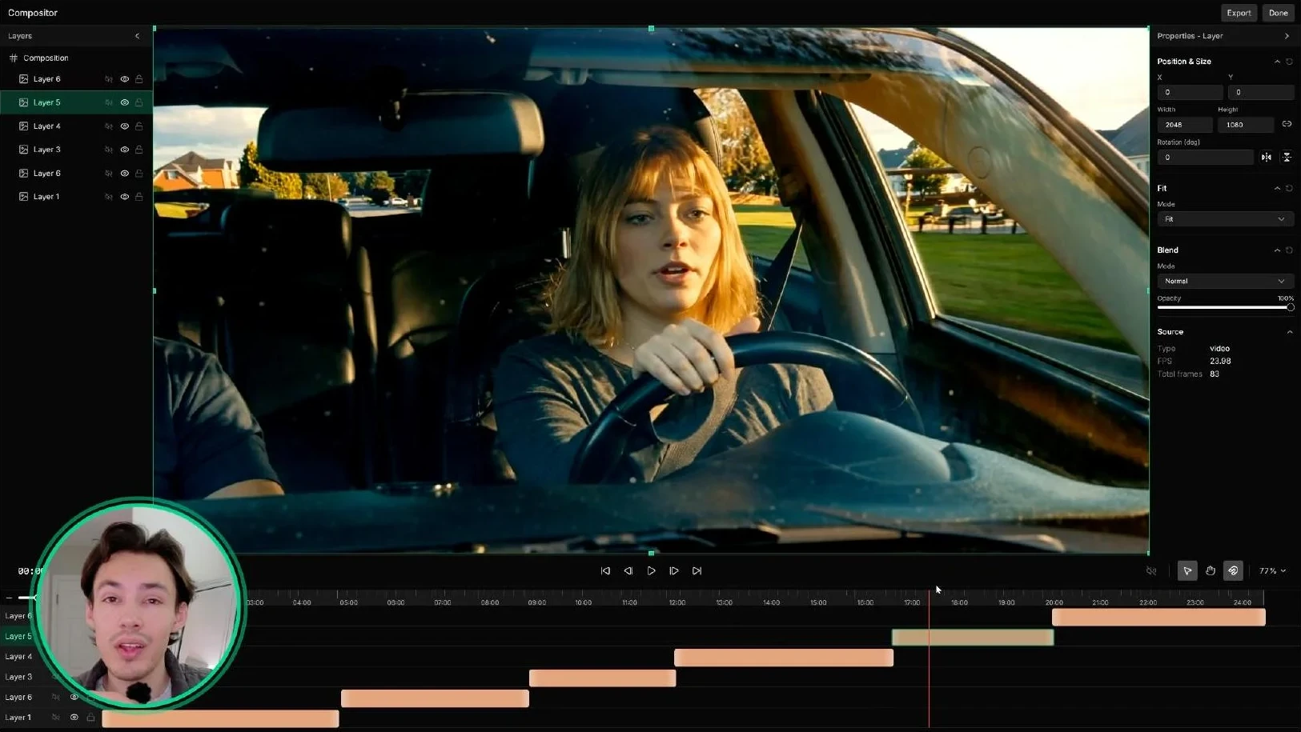The width and height of the screenshot is (1301, 732).
Task: Collapse the Blend section
Action: click(1277, 250)
